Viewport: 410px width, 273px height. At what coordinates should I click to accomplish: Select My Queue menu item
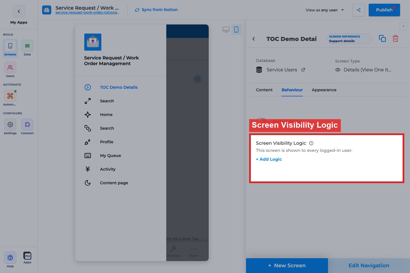click(121, 156)
